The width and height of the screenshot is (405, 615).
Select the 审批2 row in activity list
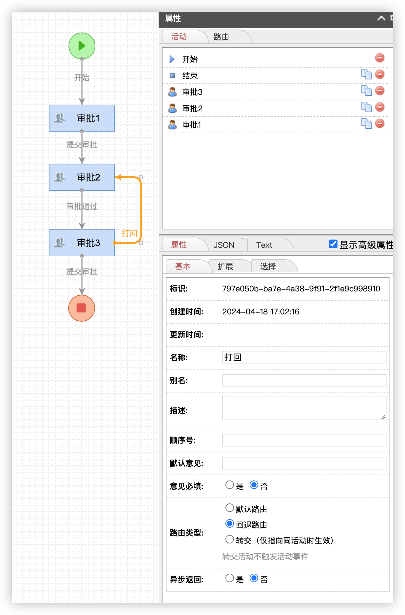click(275, 108)
